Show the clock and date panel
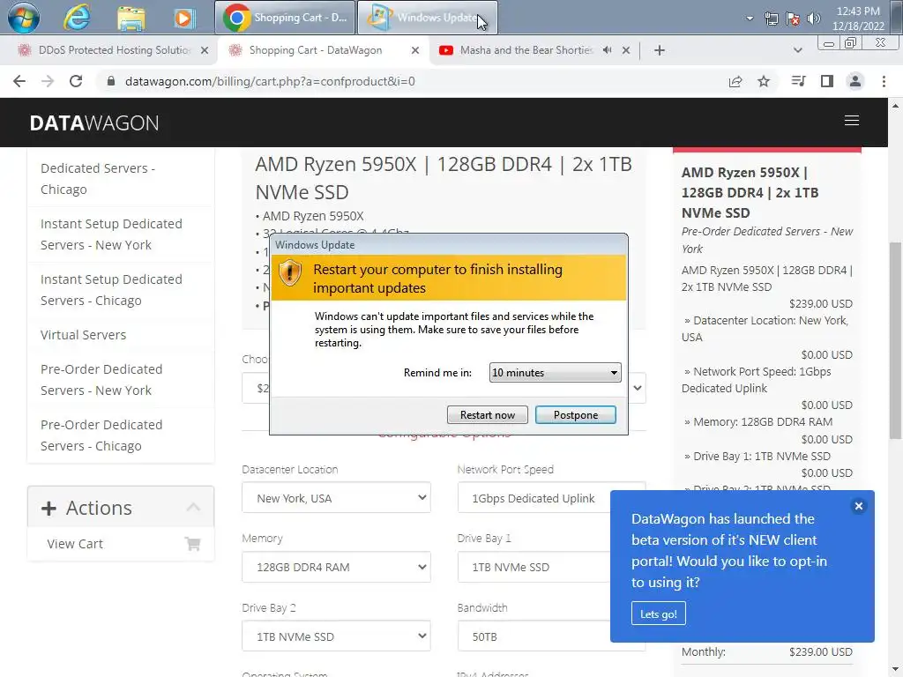Screen dimensions: 903x677 (858, 19)
